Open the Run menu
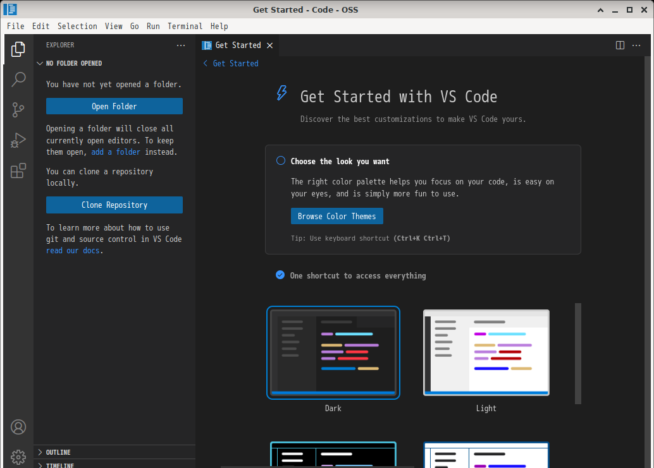Image resolution: width=654 pixels, height=468 pixels. click(x=153, y=27)
